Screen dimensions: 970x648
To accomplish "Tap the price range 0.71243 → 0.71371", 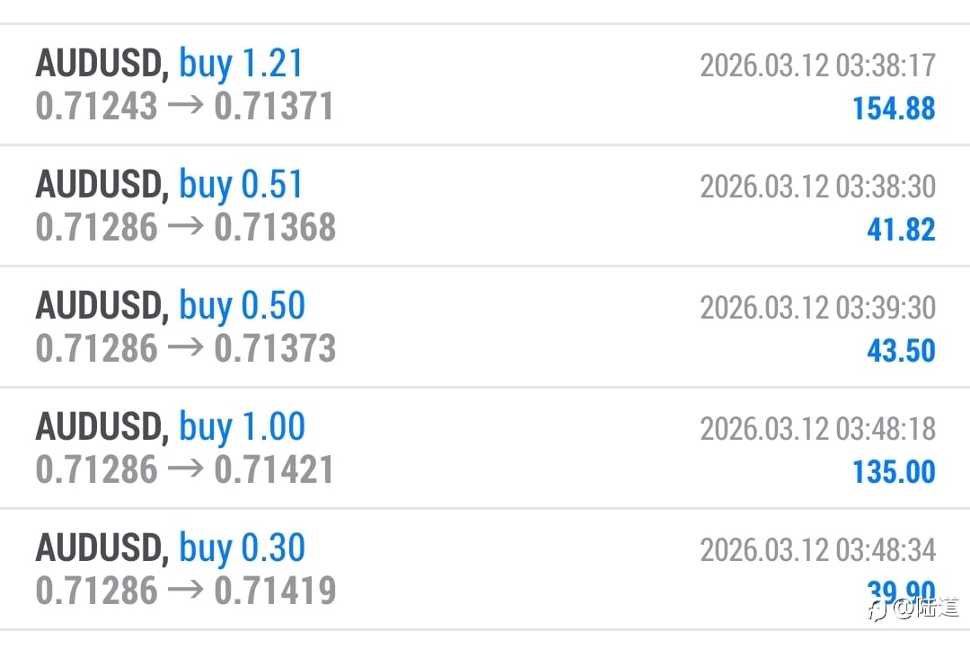I will 185,107.
